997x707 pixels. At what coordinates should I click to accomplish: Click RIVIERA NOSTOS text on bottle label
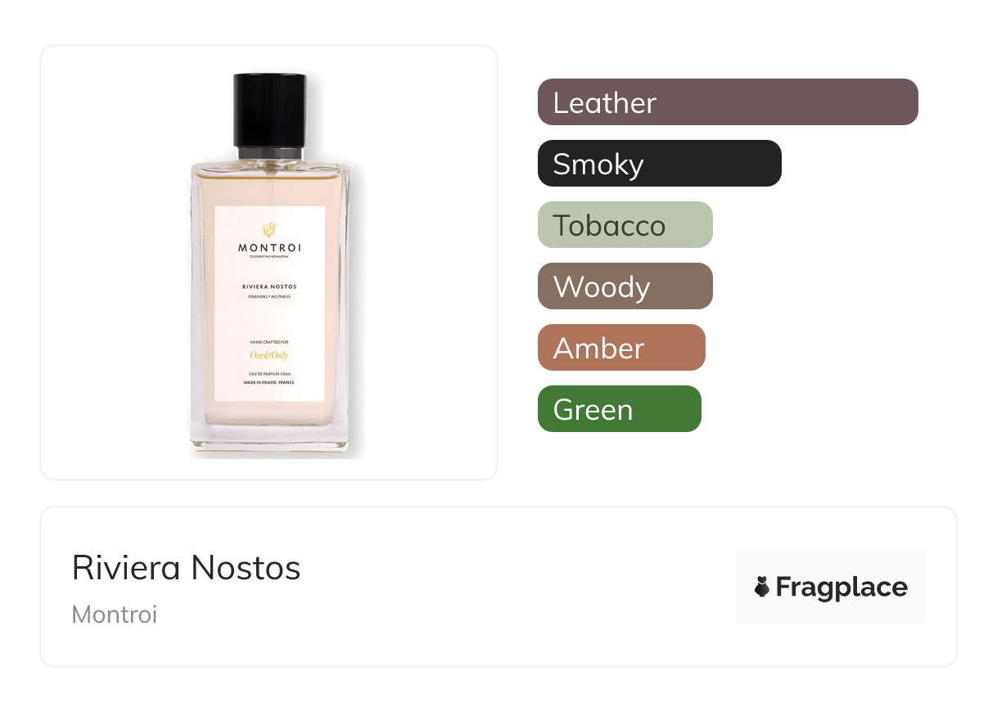click(269, 287)
